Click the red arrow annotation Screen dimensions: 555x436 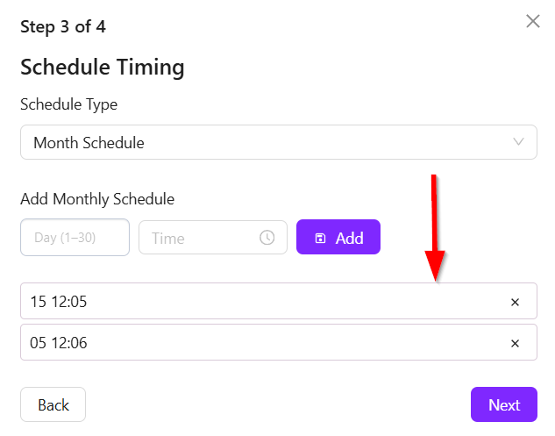point(436,230)
